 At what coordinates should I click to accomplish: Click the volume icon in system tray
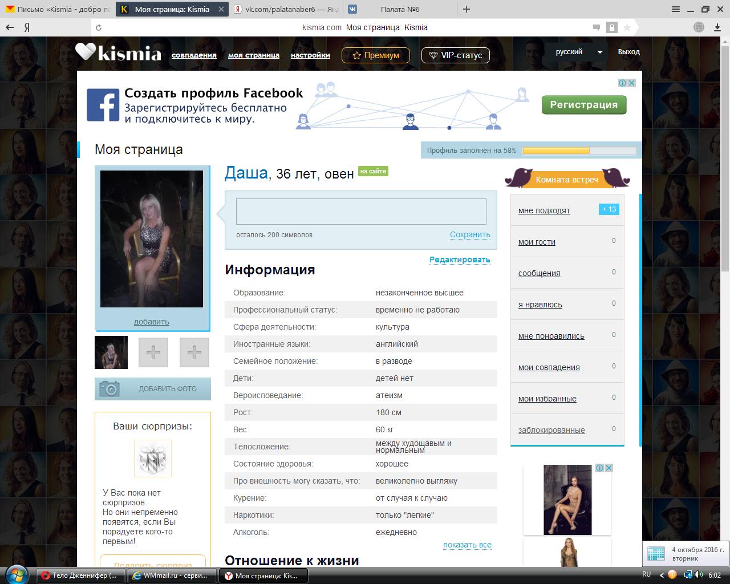tap(699, 575)
